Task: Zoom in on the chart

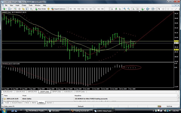Action: [x=125, y=9]
